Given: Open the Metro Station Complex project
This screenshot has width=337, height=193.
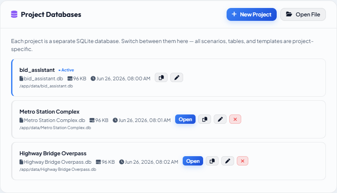Looking at the screenshot, I should click(x=185, y=119).
